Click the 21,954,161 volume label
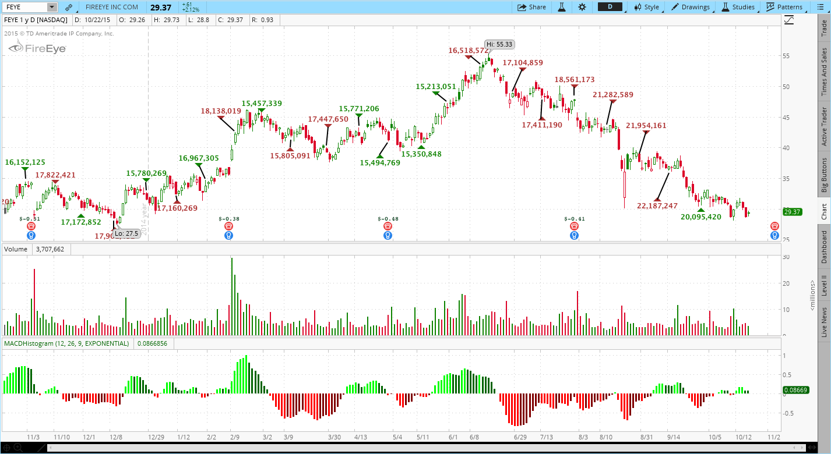The height and width of the screenshot is (454, 831). pyautogui.click(x=646, y=125)
